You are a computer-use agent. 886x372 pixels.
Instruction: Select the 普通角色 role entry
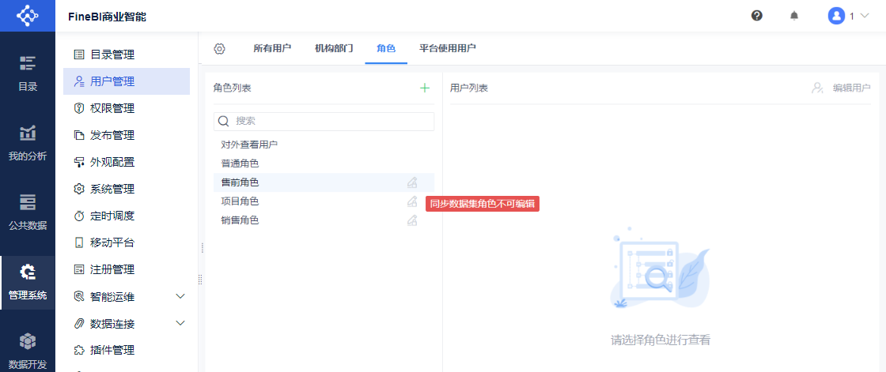[240, 163]
